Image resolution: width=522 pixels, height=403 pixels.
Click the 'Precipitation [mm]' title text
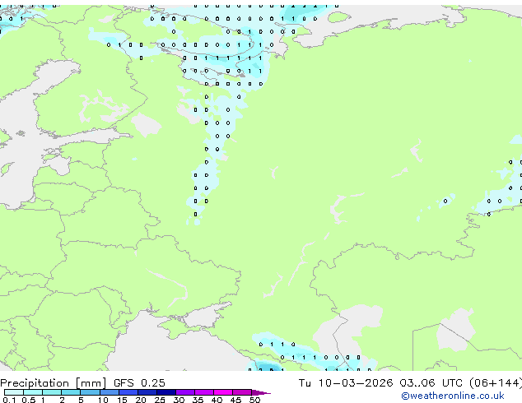click(x=54, y=383)
